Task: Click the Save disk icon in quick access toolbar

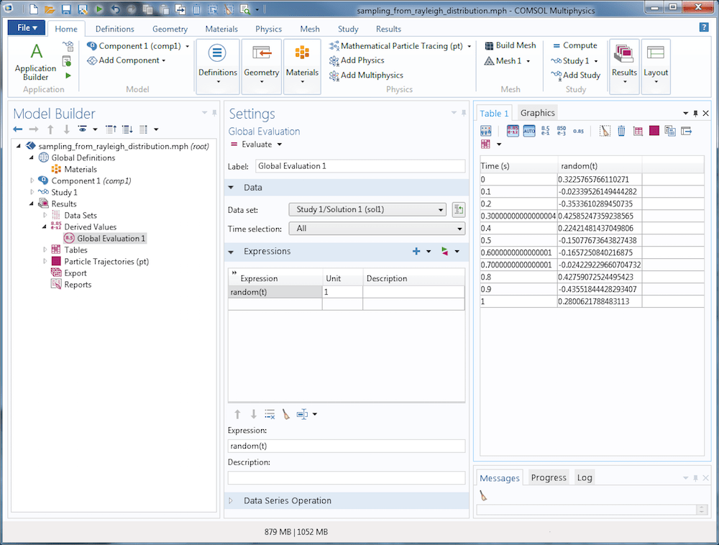Action: [x=66, y=9]
